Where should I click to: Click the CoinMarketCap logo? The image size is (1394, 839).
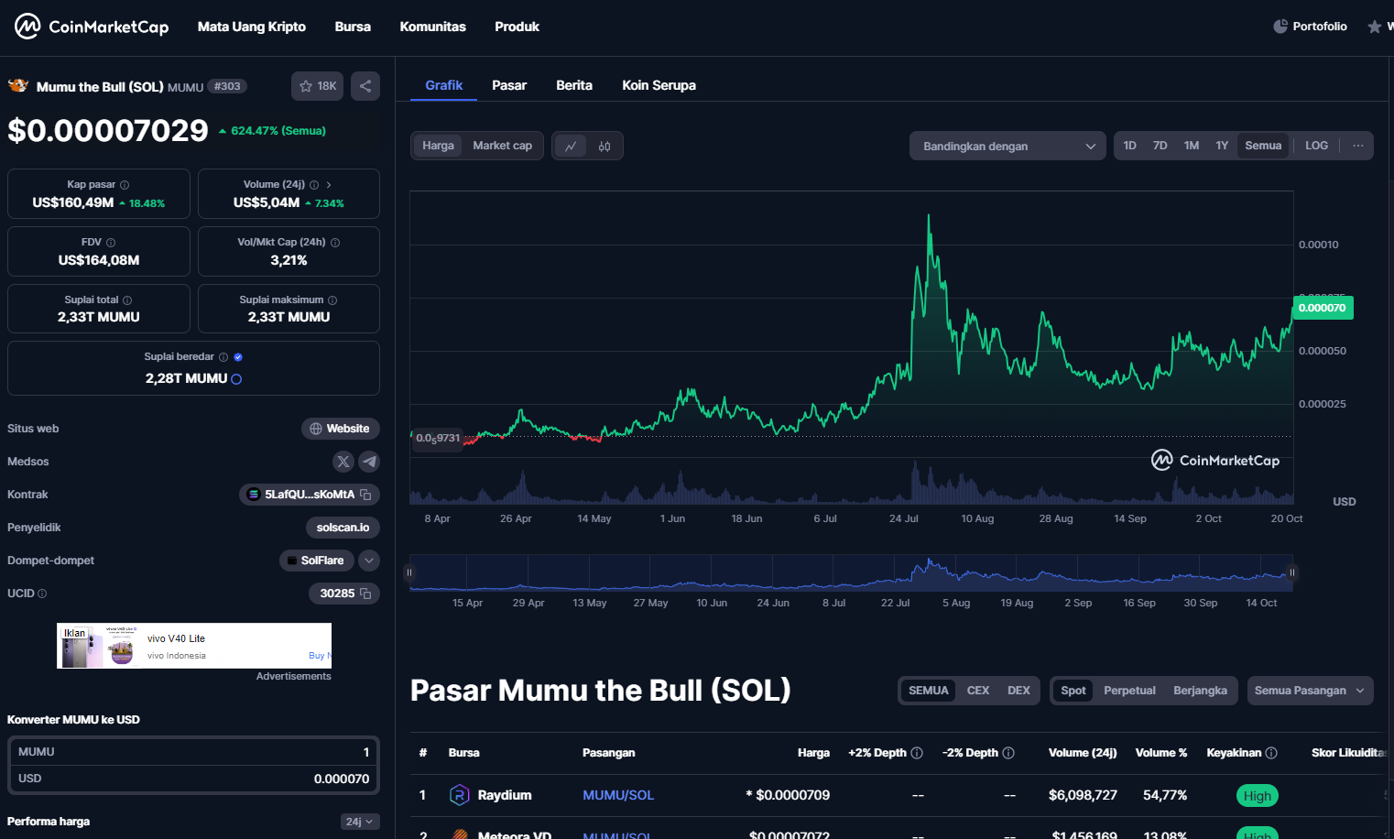tap(92, 27)
